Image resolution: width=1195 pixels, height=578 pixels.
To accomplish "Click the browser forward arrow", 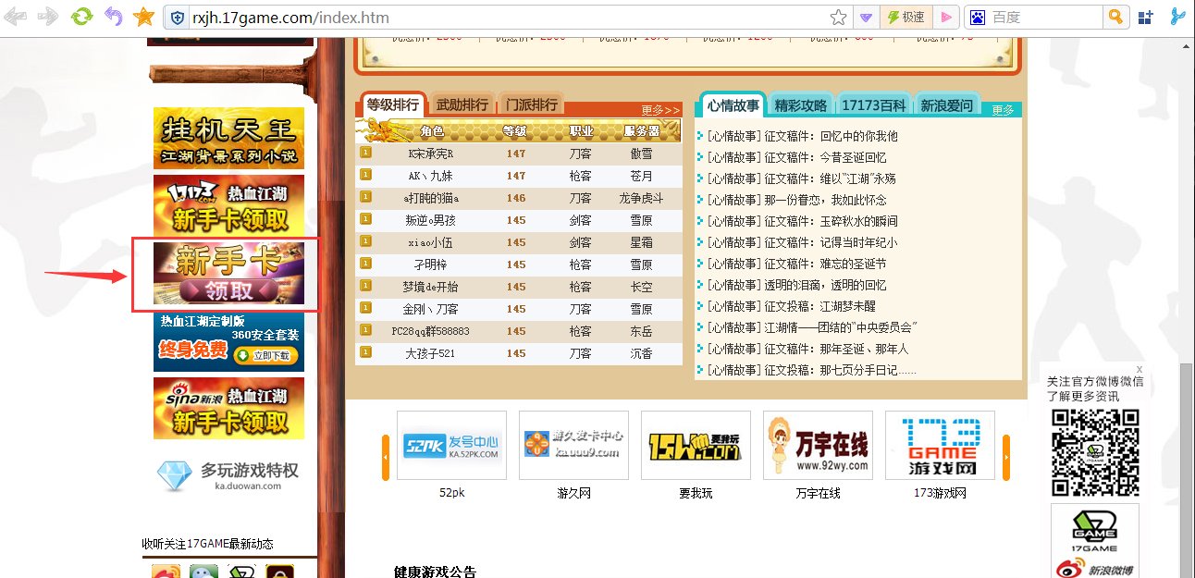I will click(x=48, y=16).
